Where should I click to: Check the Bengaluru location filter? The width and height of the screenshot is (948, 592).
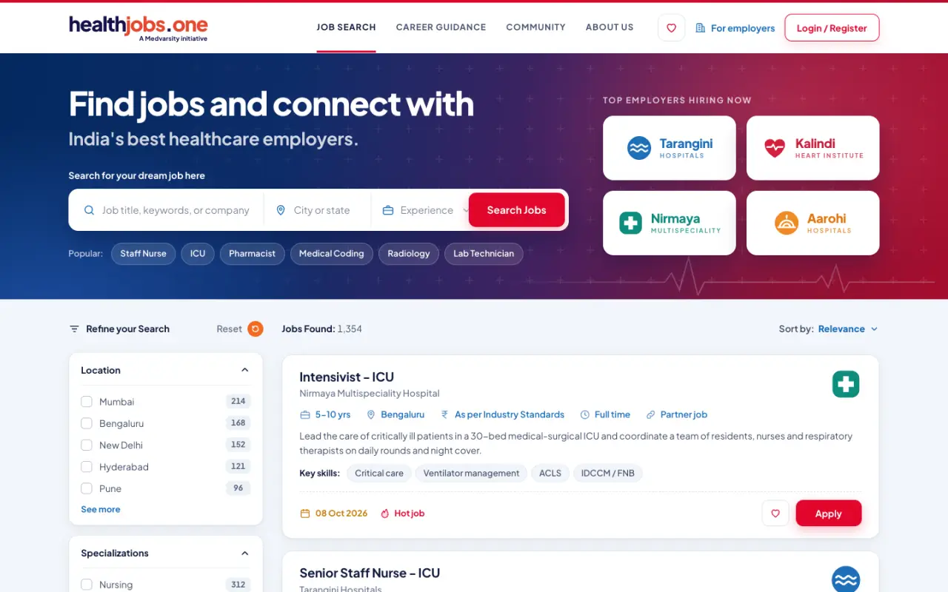pyautogui.click(x=87, y=423)
